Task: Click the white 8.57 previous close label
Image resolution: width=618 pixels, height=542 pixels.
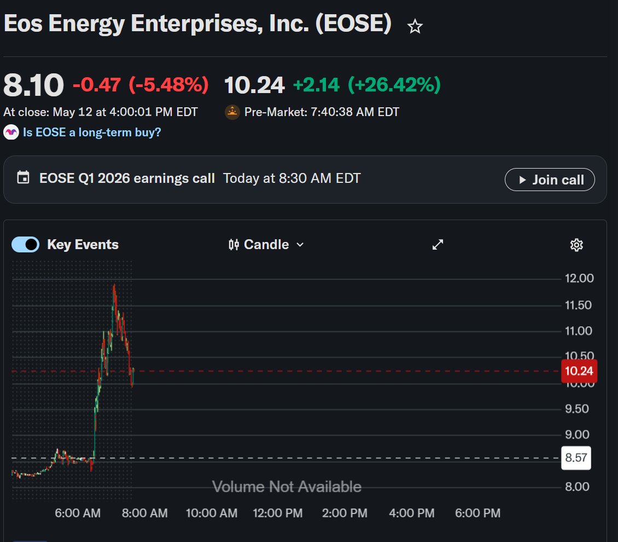Action: (x=576, y=458)
